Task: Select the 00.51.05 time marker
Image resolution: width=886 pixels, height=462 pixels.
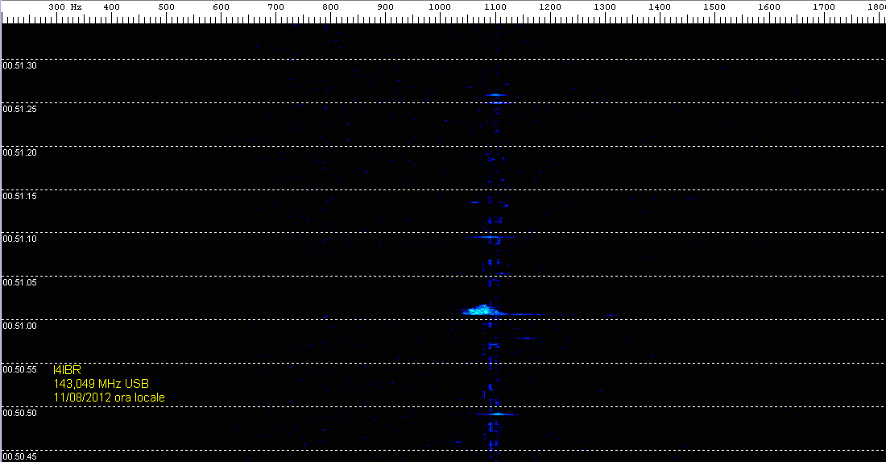Action: pos(20,282)
